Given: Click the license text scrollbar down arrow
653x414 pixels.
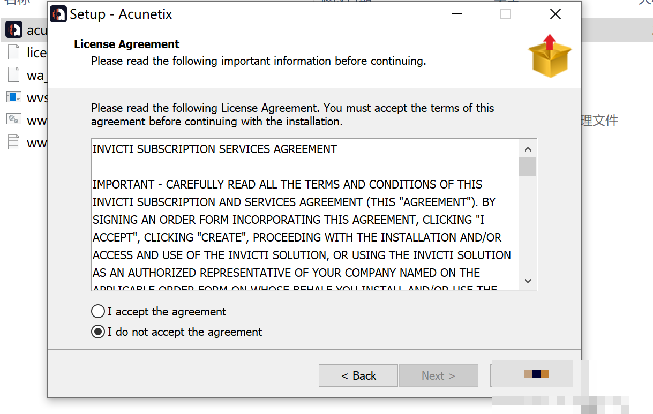Looking at the screenshot, I should pos(528,281).
